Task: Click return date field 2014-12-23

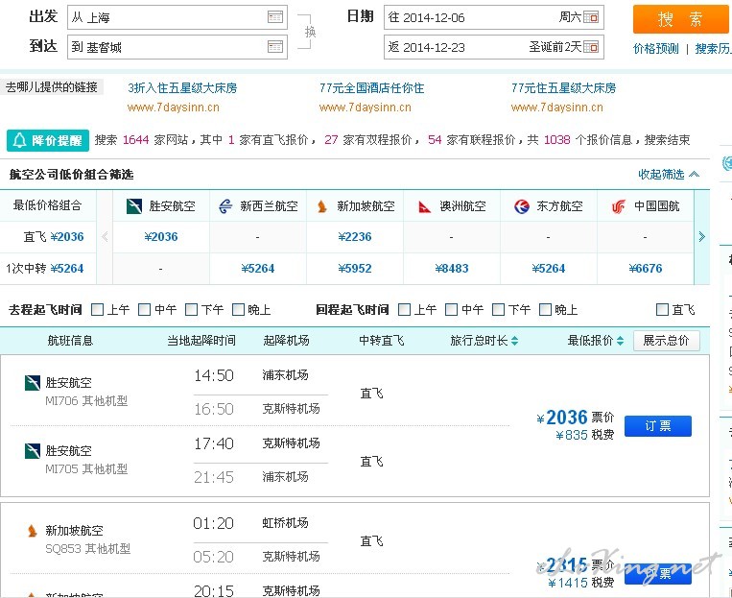Action: pyautogui.click(x=494, y=47)
